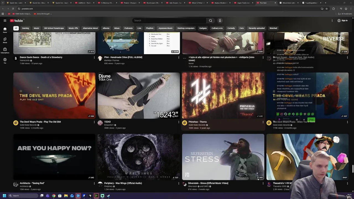
Task: Open the Windows Start menu
Action: 4,196
